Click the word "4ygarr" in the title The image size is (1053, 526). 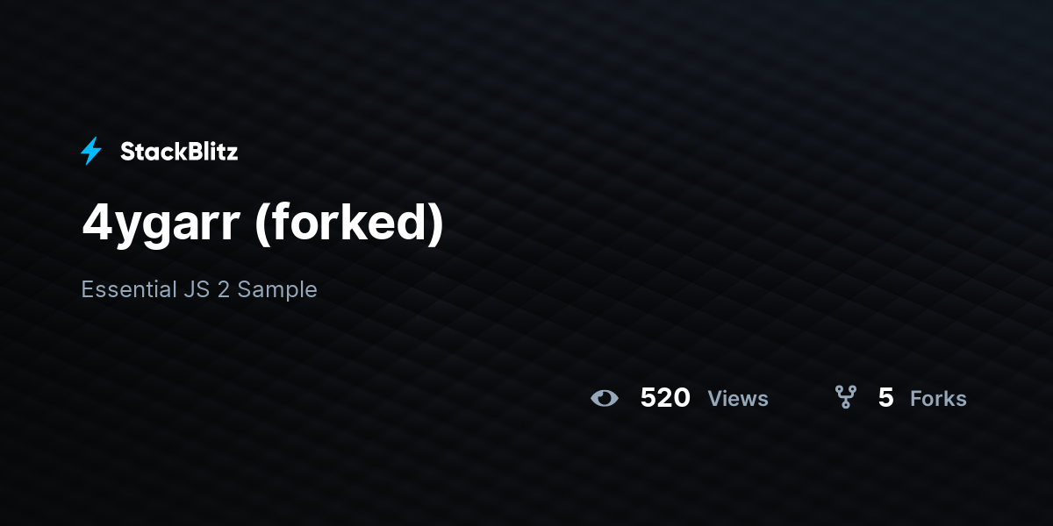click(x=161, y=226)
